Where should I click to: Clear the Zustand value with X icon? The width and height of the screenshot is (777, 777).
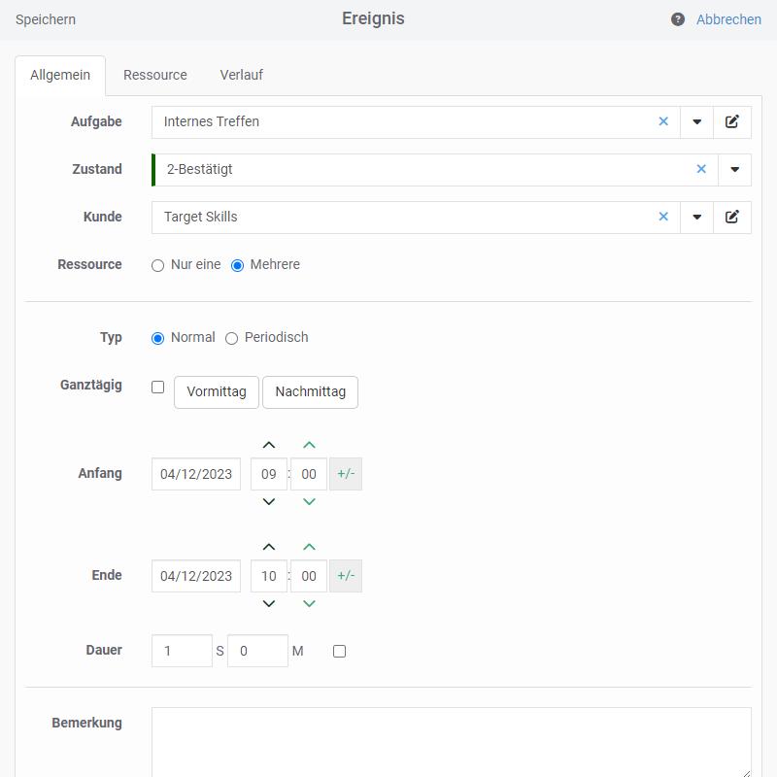pos(701,169)
